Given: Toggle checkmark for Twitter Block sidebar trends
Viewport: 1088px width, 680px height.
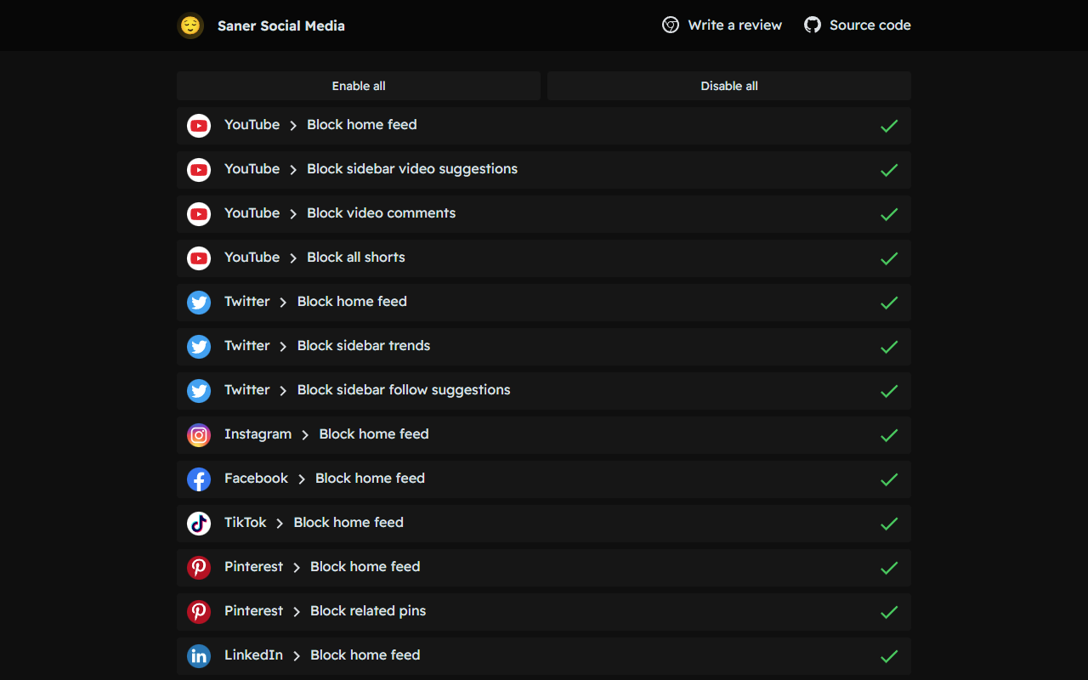Looking at the screenshot, I should (x=889, y=347).
